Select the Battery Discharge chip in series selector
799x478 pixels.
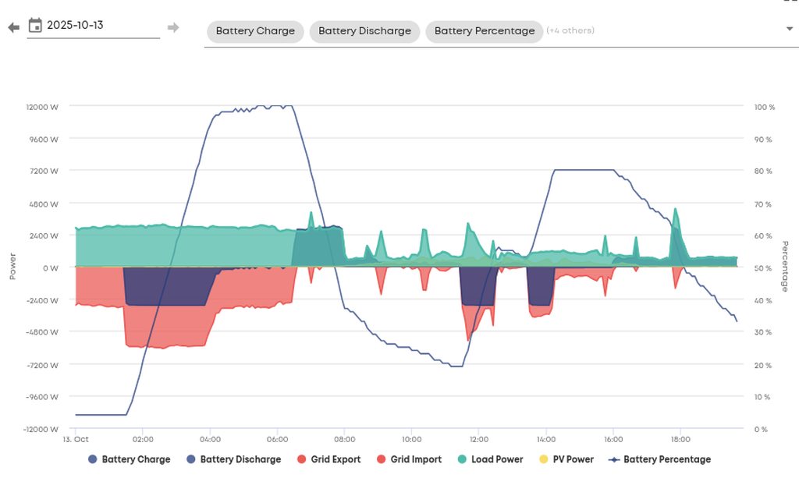(364, 31)
